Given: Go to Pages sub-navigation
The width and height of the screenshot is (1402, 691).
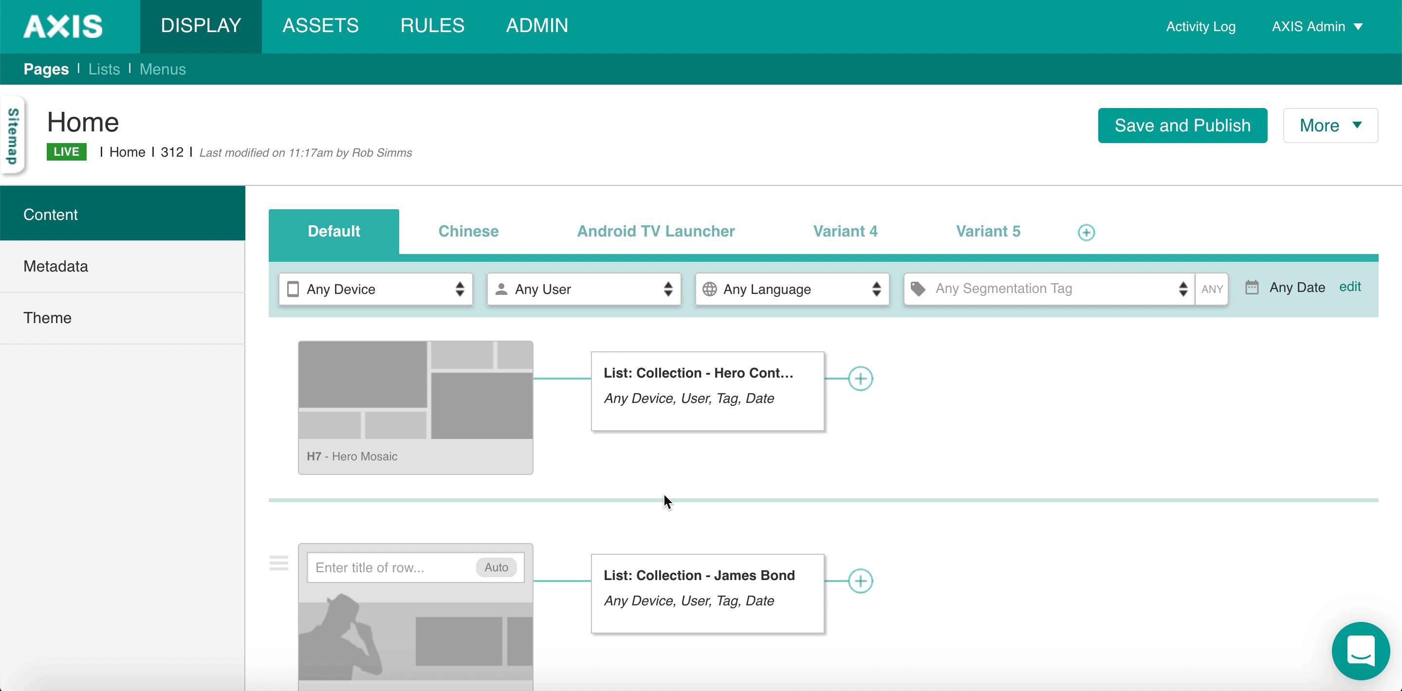Looking at the screenshot, I should 46,69.
